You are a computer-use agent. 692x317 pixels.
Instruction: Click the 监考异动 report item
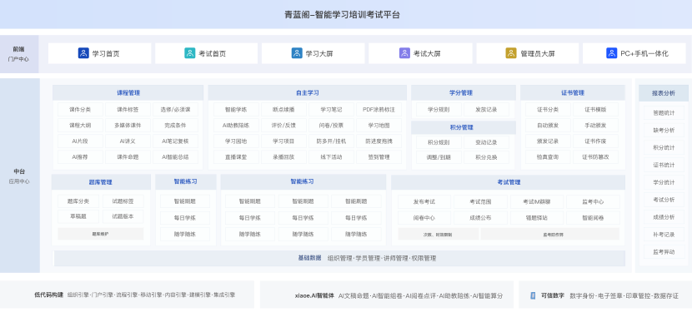click(x=664, y=252)
